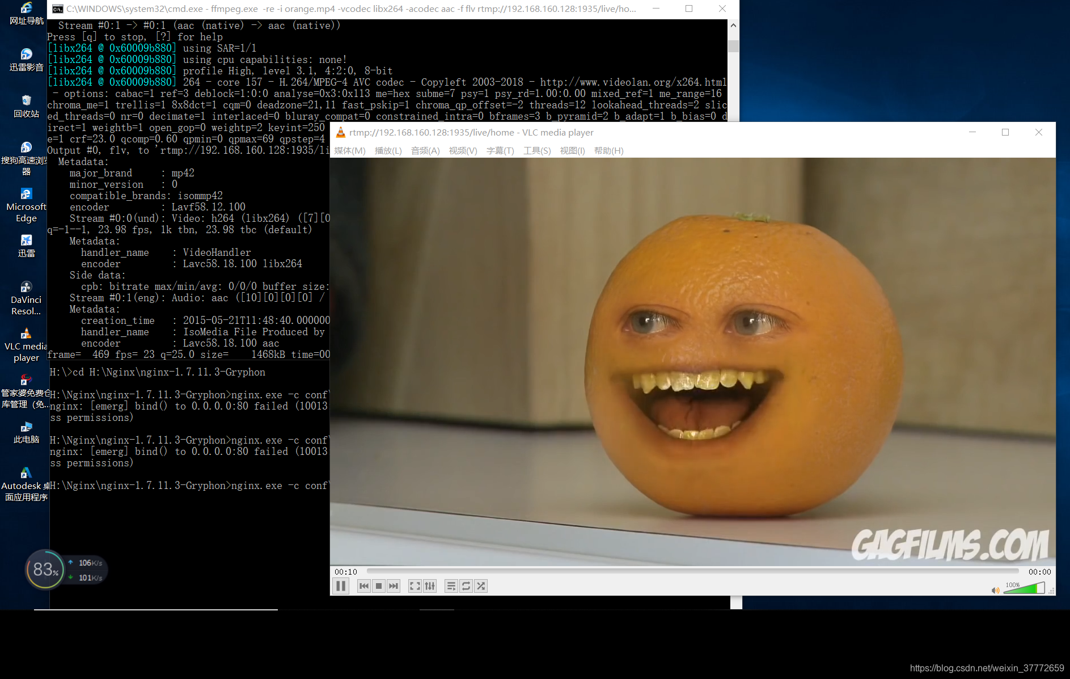Toggle the VLC playlist view
Image resolution: width=1070 pixels, height=679 pixels.
(451, 586)
